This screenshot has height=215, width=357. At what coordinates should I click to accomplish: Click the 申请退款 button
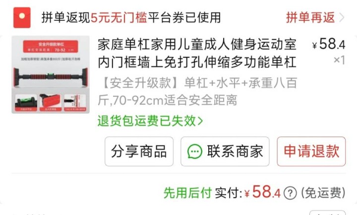[311, 151]
